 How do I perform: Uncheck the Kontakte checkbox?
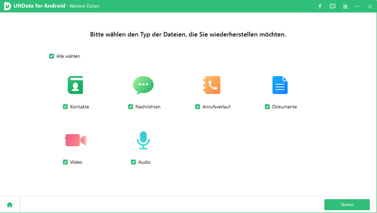coord(65,107)
